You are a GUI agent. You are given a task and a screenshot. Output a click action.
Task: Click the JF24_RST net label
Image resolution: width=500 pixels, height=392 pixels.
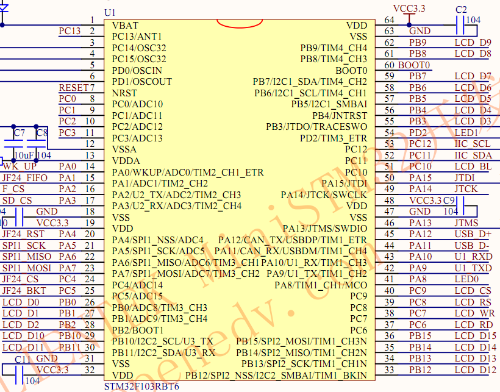coord(23,234)
